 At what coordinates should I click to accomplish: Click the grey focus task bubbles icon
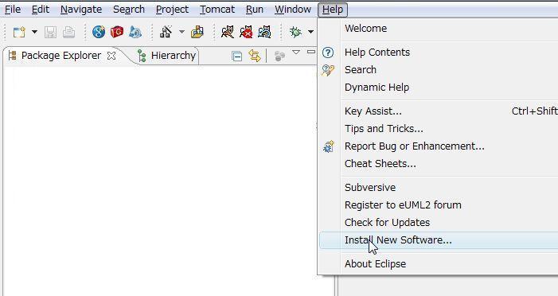(x=279, y=56)
